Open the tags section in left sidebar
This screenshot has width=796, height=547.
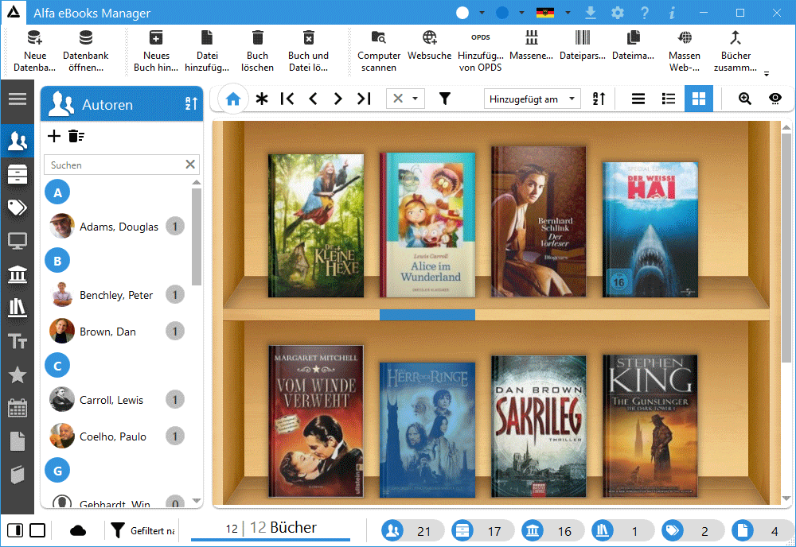point(17,208)
